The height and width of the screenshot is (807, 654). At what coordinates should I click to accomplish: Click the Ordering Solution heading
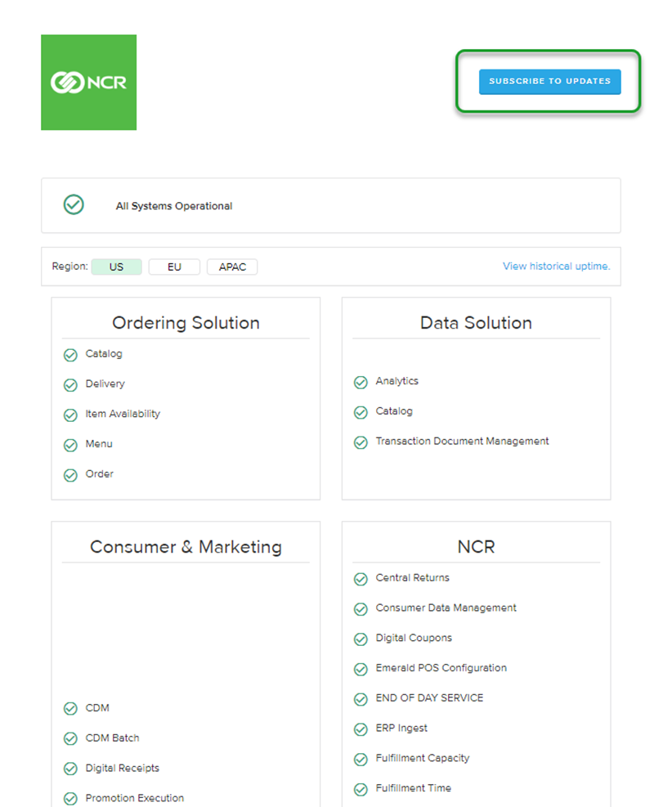click(x=186, y=323)
